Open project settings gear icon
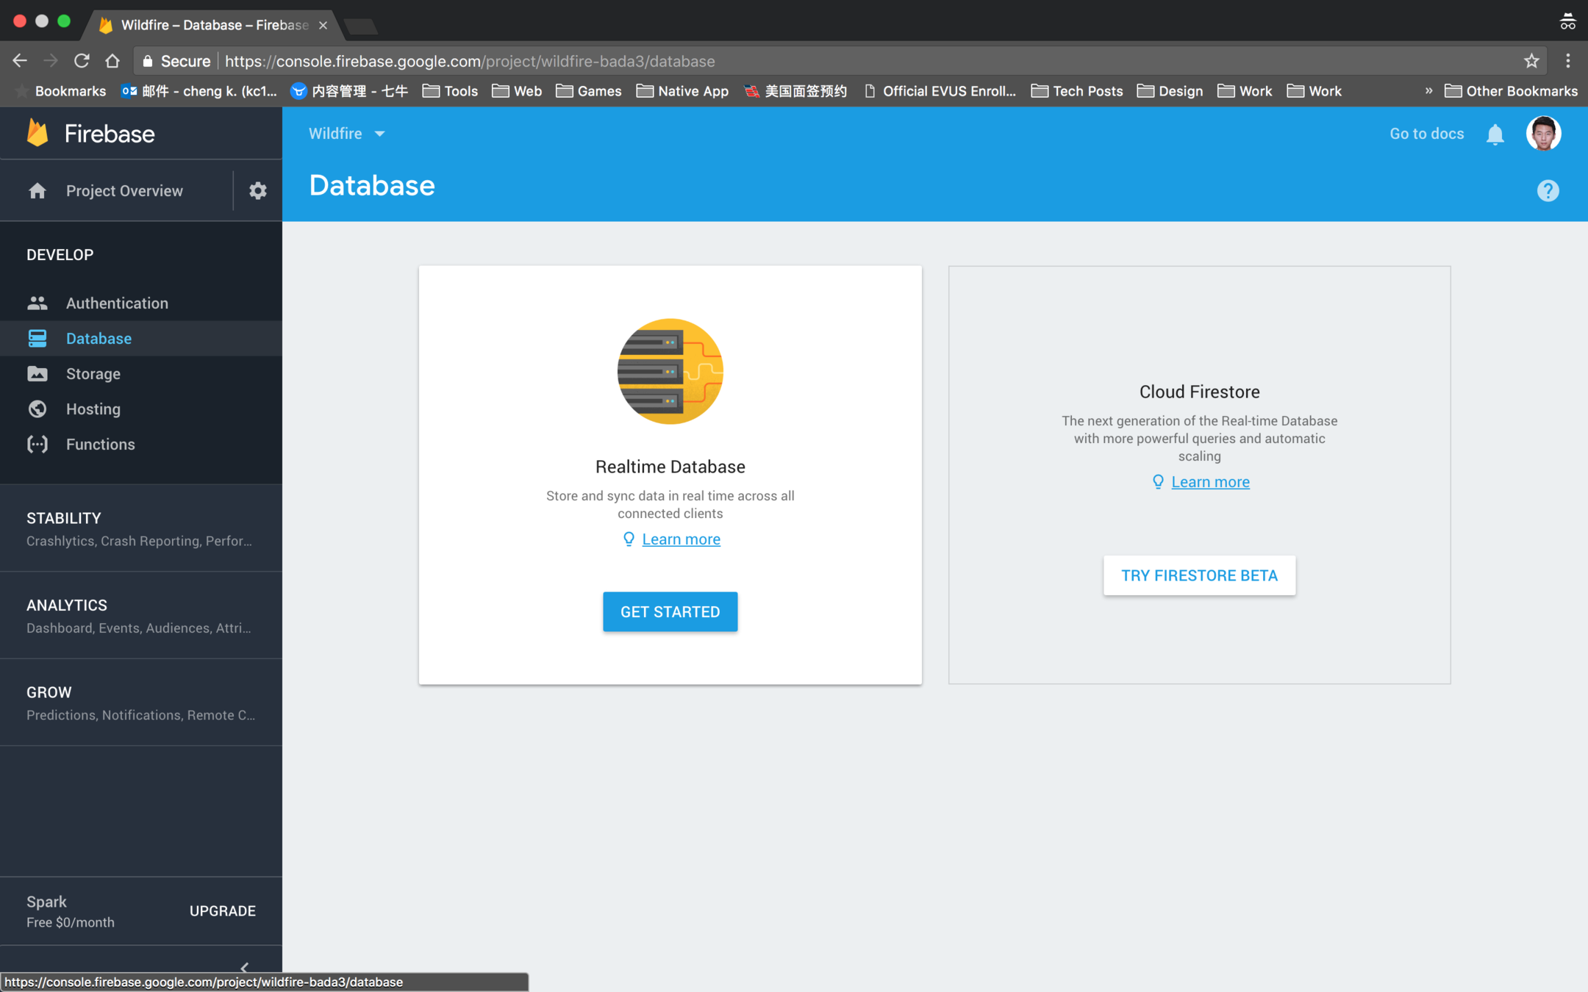The image size is (1588, 992). 257,191
